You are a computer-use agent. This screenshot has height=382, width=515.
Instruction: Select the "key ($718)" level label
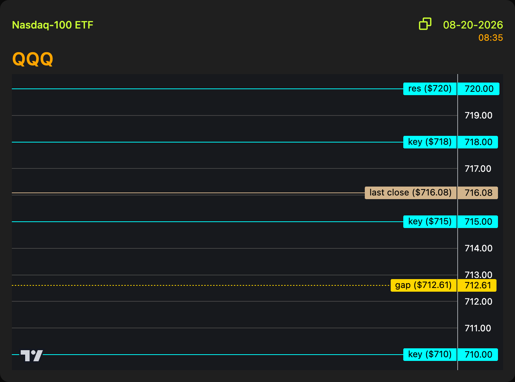coord(430,142)
